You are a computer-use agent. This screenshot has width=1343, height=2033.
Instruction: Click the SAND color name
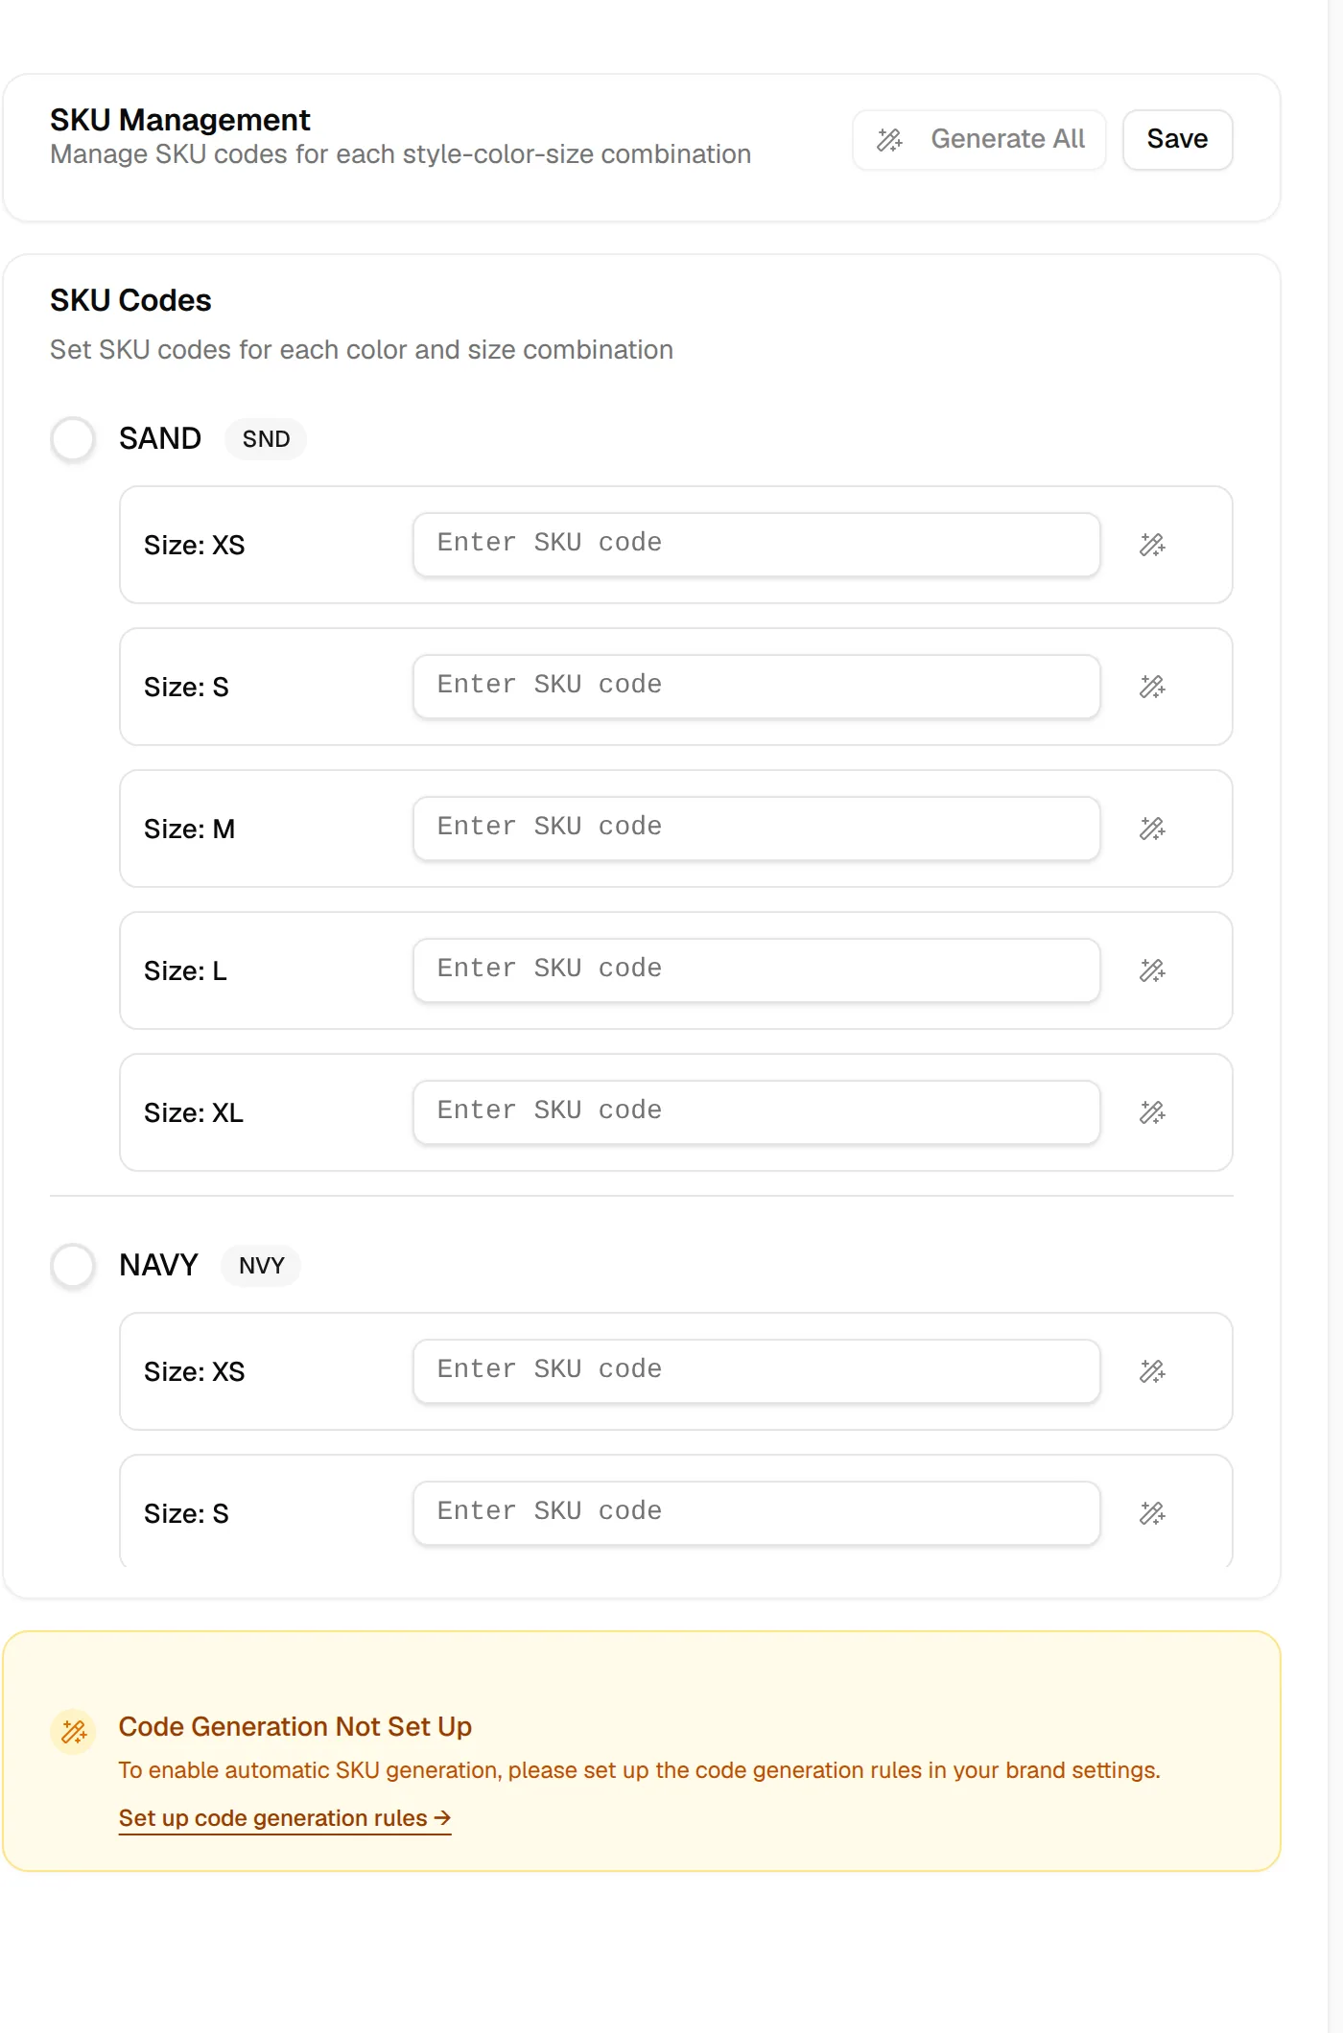(160, 439)
